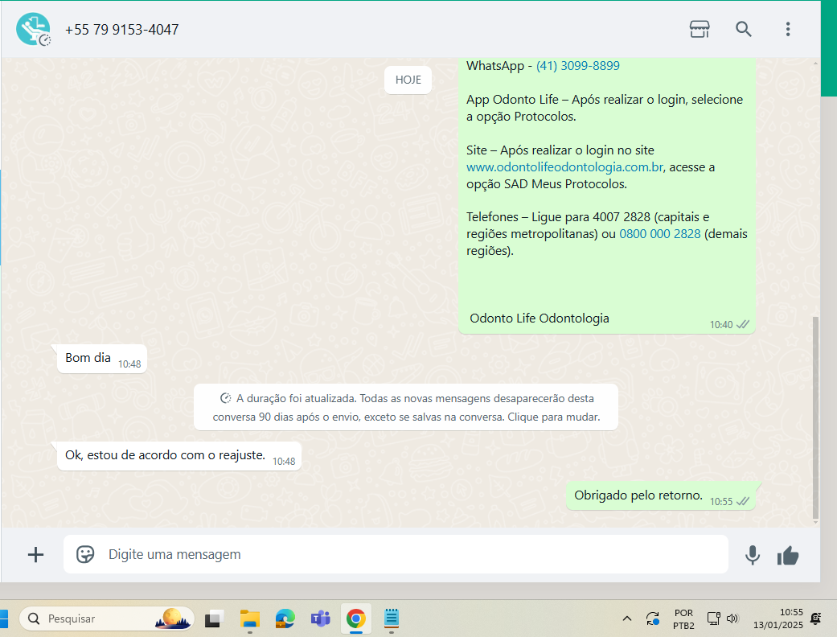
Task: Click the disappearing messages duration notice
Action: 406,408
